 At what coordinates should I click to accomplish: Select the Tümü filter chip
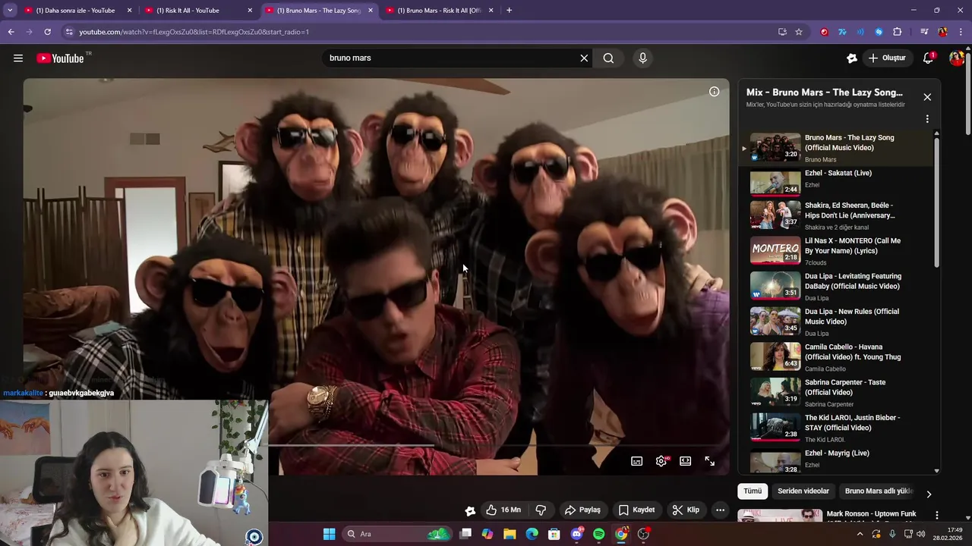pyautogui.click(x=753, y=491)
